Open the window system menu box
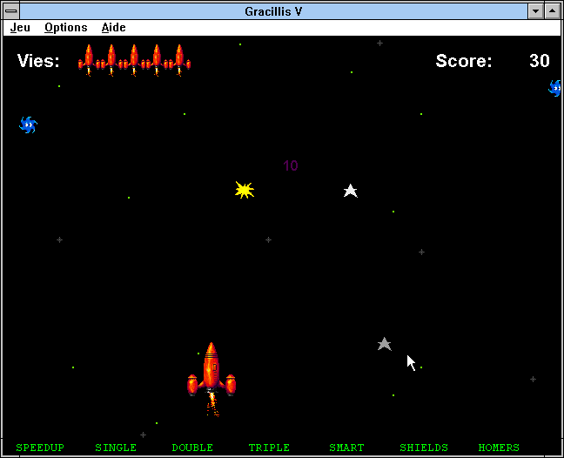This screenshot has height=458, width=564. click(x=11, y=10)
